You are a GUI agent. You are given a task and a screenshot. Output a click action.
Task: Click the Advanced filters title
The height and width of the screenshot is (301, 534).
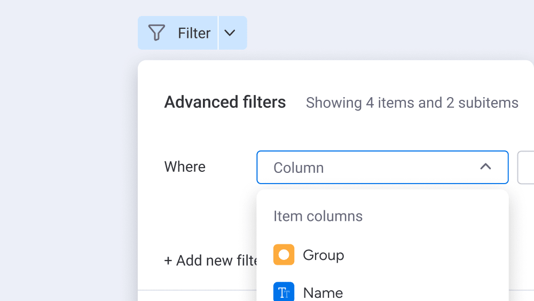(225, 102)
